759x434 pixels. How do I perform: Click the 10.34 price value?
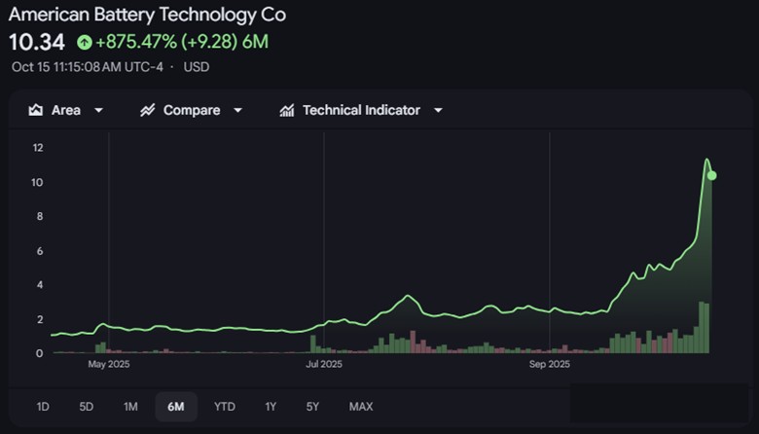pos(37,42)
